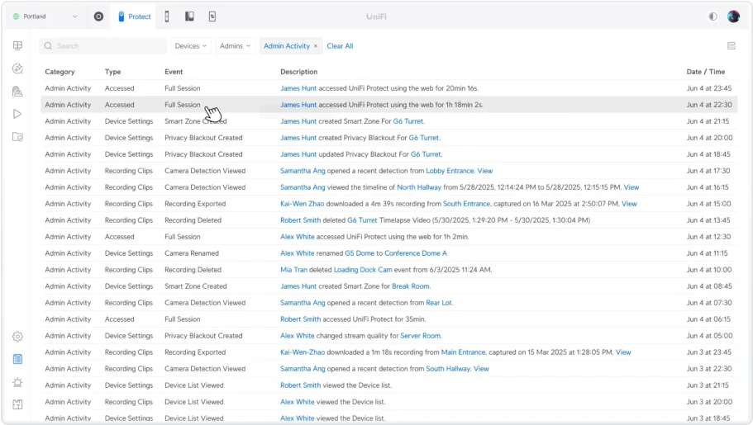Screen dimensions: 753x425
Task: Sort by the Date / Time column header
Action: [x=705, y=72]
